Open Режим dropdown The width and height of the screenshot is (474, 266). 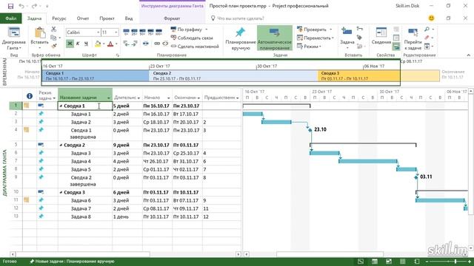(309, 47)
